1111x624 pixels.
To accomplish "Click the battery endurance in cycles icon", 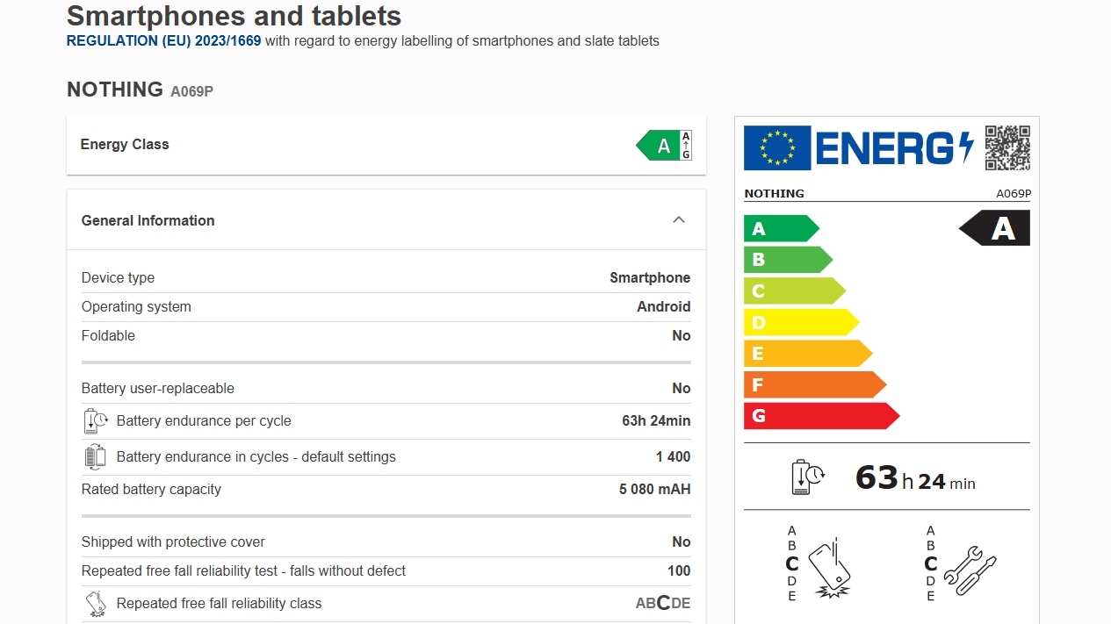I will pos(95,457).
